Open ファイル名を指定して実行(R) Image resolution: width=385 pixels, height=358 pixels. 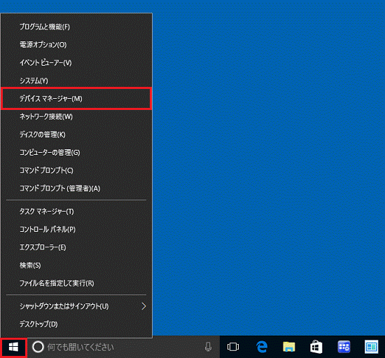pos(76,283)
